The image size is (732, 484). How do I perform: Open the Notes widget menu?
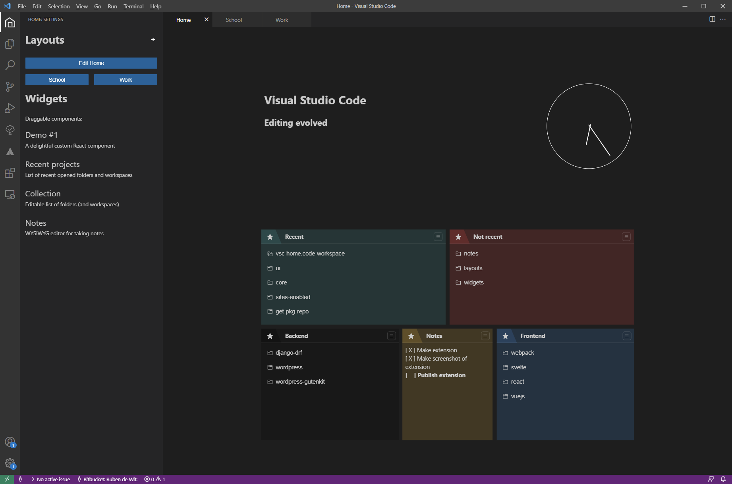[x=485, y=336]
